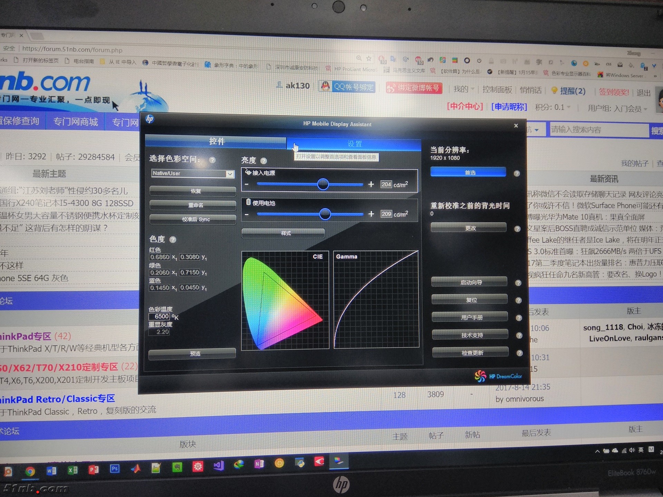Viewport: 663px width, 497px height.
Task: Click 样式 button
Action: (x=283, y=233)
